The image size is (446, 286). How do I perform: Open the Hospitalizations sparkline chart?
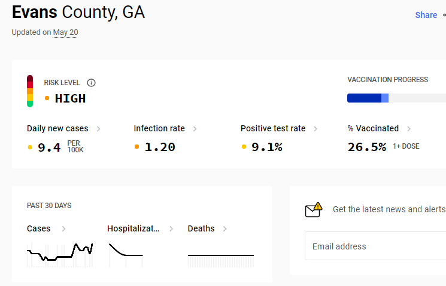tap(126, 254)
